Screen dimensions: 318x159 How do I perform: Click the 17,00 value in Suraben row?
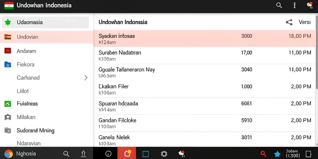coord(247,53)
